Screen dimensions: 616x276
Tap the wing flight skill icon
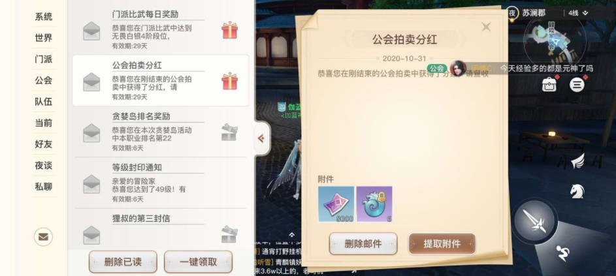coord(577,161)
